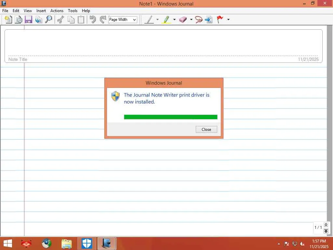Open the Help menu

pyautogui.click(x=86, y=11)
